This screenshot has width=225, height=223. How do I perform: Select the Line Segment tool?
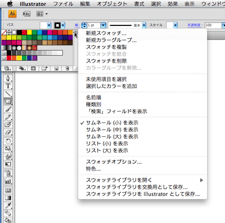(x=8, y=93)
